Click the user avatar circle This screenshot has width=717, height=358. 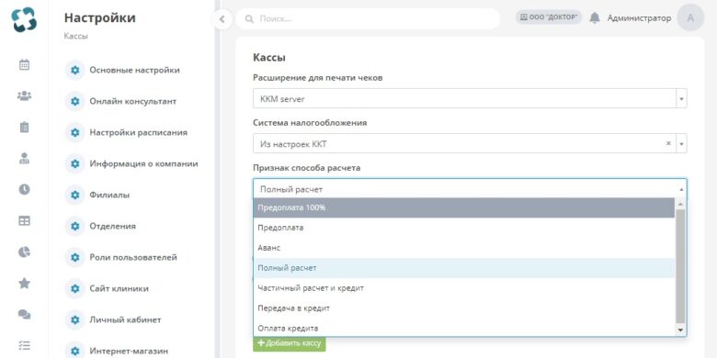click(690, 17)
